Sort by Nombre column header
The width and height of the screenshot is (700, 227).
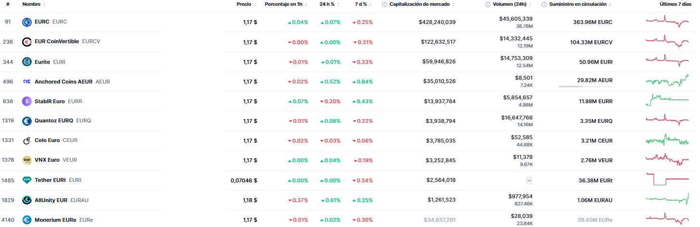tap(32, 4)
